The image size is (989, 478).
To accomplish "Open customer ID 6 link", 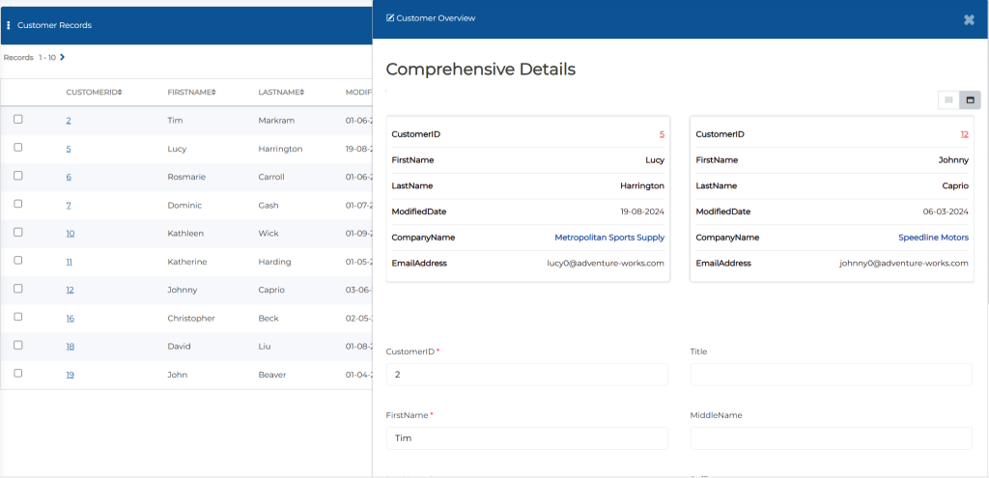I will 69,178.
